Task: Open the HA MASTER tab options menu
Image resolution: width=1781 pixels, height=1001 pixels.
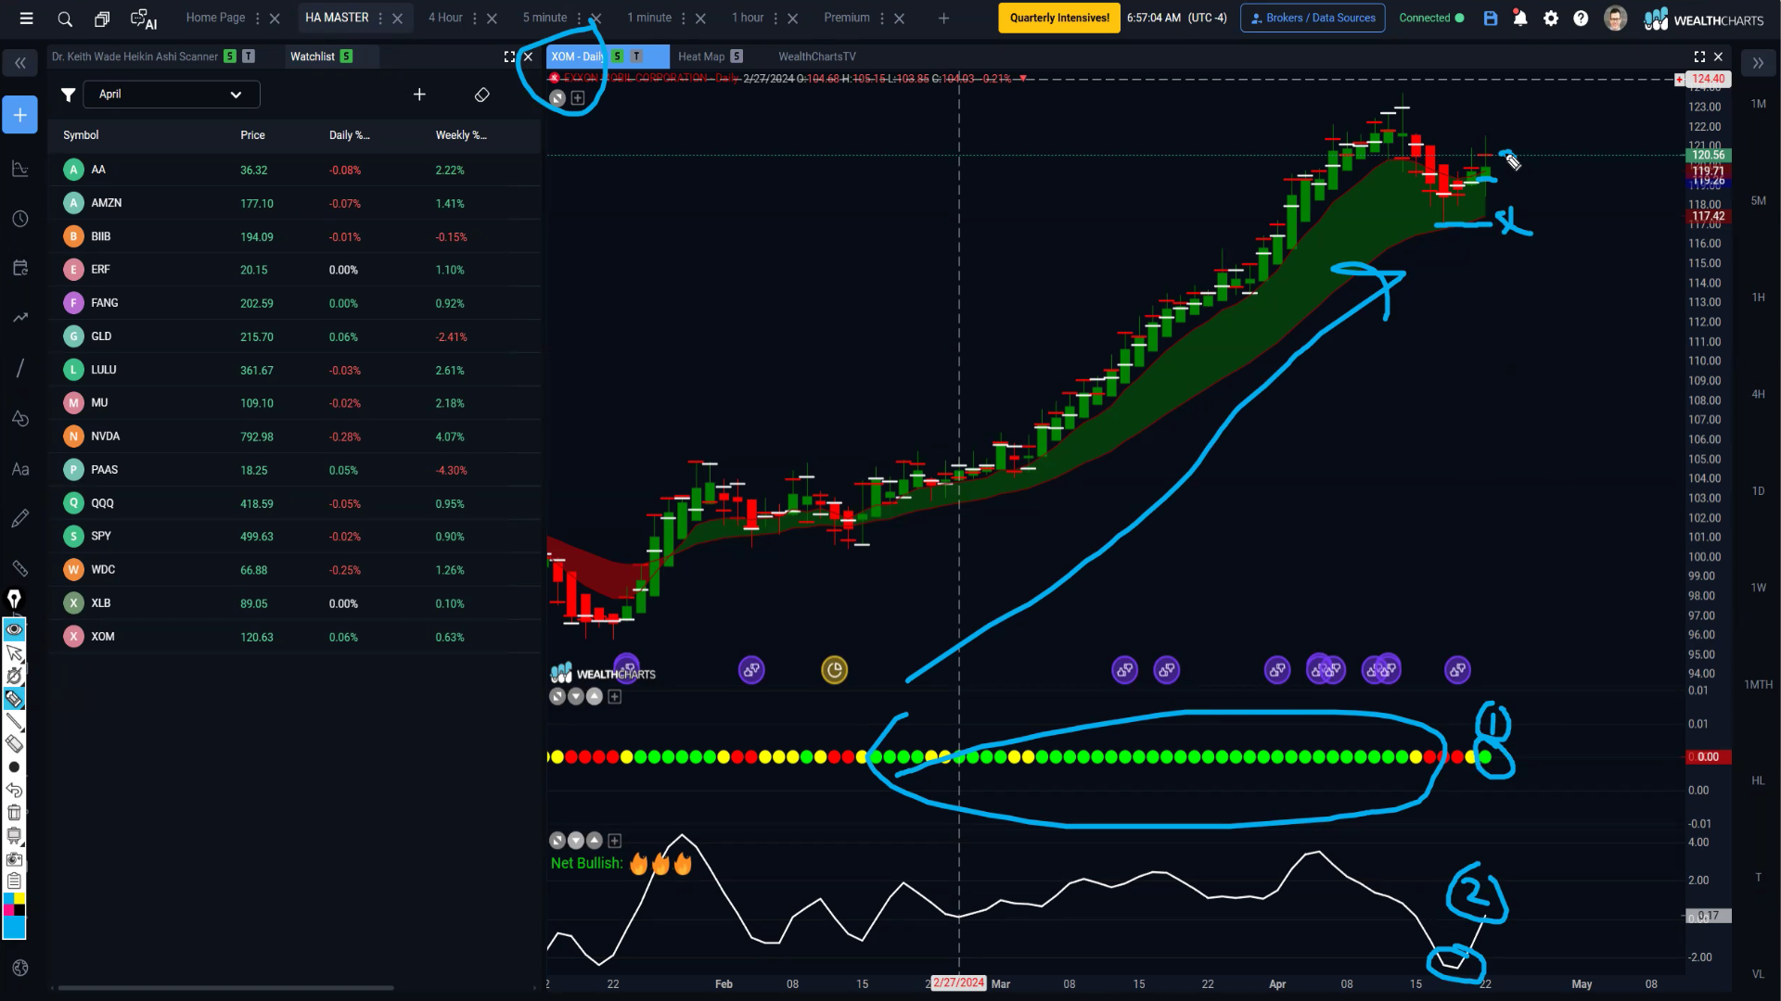Action: coord(380,19)
